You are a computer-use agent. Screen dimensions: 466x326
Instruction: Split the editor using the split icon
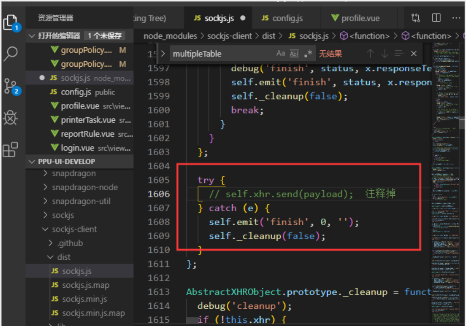pos(436,18)
